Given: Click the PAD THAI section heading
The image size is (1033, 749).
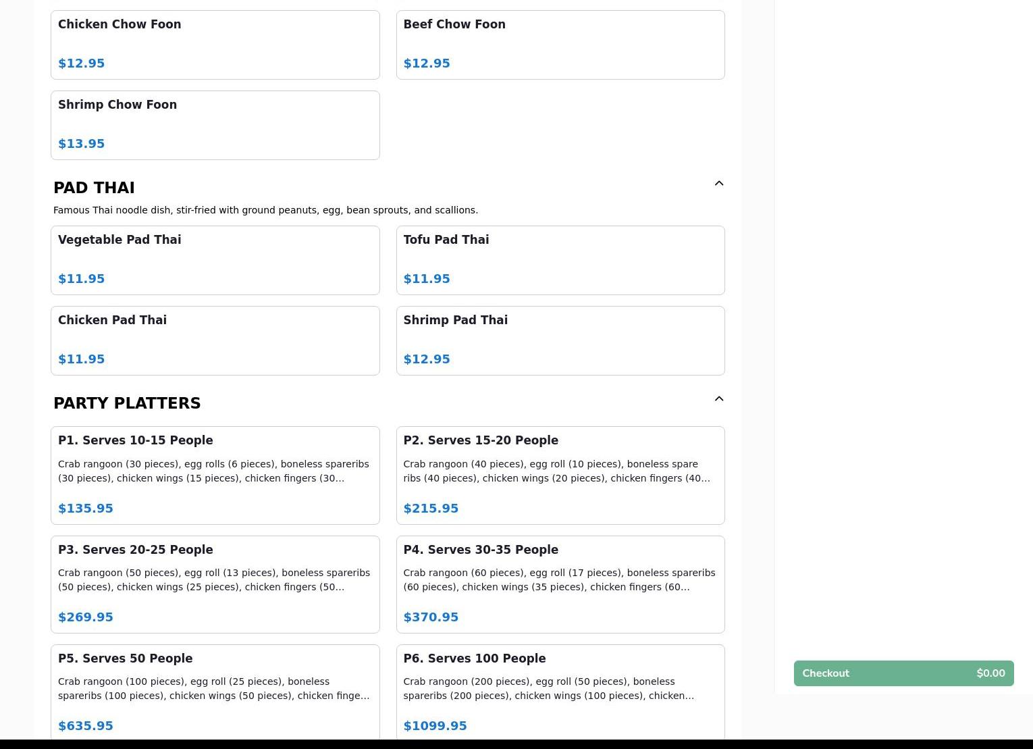Looking at the screenshot, I should [x=94, y=188].
